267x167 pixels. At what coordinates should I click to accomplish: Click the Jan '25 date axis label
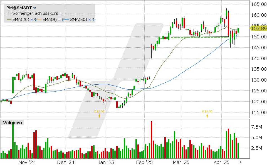(x=106, y=162)
